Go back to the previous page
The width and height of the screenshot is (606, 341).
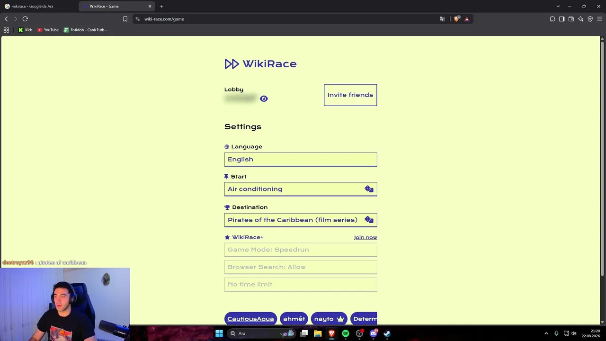[x=6, y=19]
